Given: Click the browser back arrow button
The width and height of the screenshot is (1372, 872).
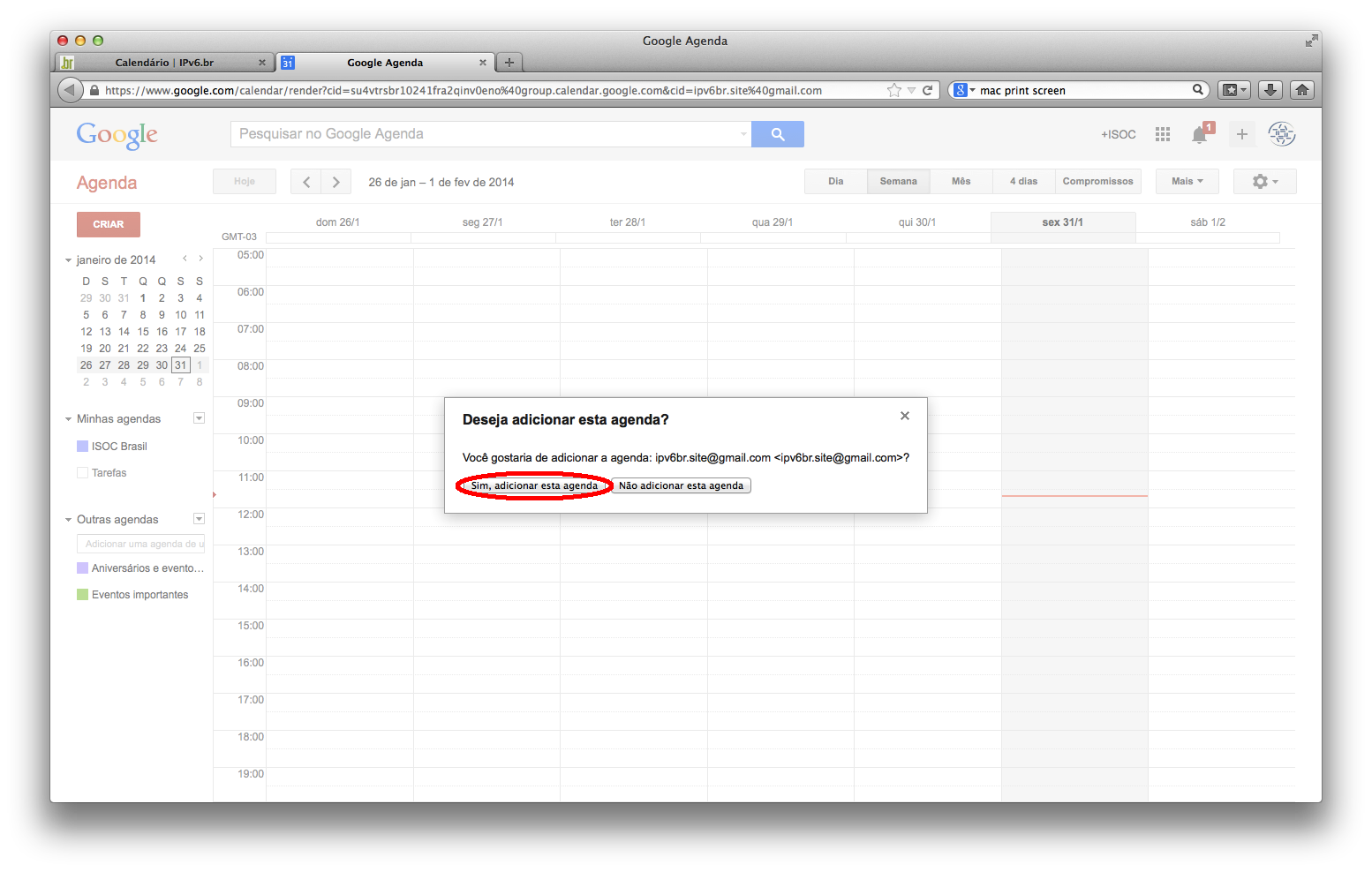Looking at the screenshot, I should pos(71,90).
